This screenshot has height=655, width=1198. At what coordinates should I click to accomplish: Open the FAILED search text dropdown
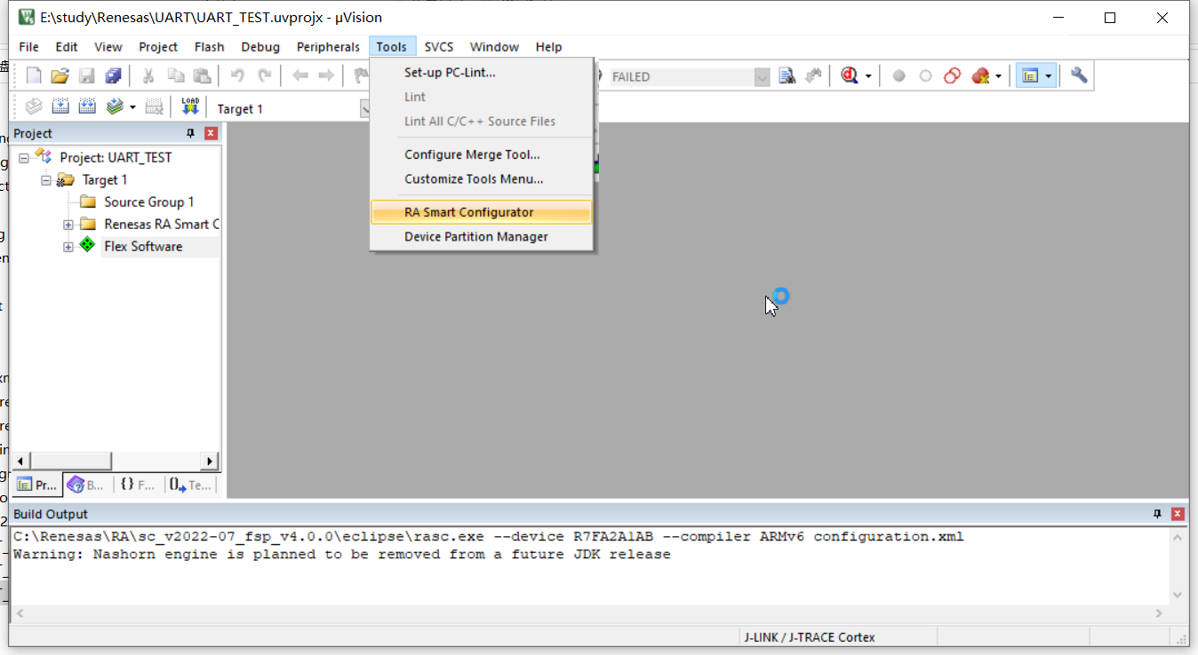pyautogui.click(x=762, y=77)
